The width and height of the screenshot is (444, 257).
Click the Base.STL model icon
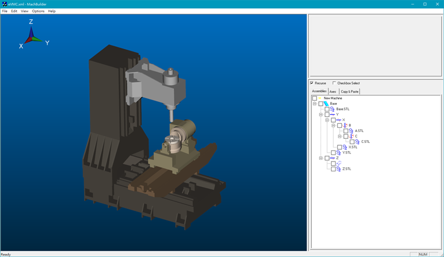coord(332,109)
